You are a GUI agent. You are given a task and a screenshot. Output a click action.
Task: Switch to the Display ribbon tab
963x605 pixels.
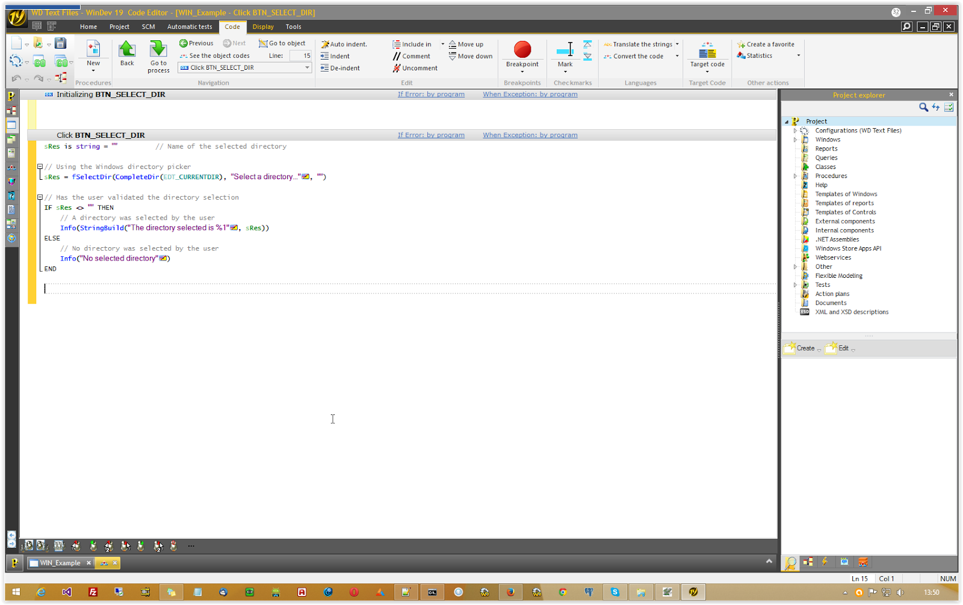click(263, 26)
